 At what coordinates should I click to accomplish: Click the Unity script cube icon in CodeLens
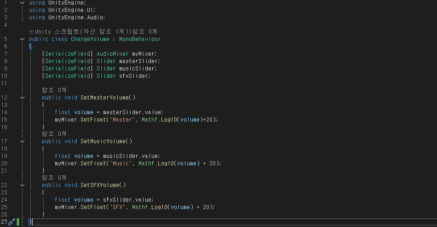tap(31, 32)
